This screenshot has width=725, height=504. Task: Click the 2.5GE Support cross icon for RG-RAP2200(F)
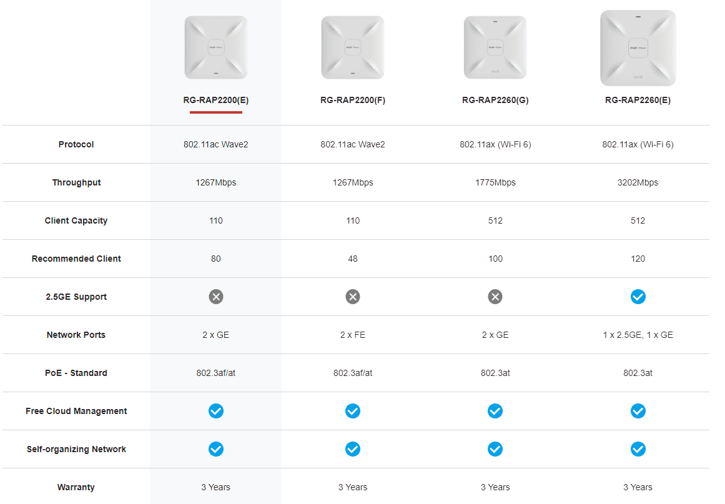coord(352,297)
